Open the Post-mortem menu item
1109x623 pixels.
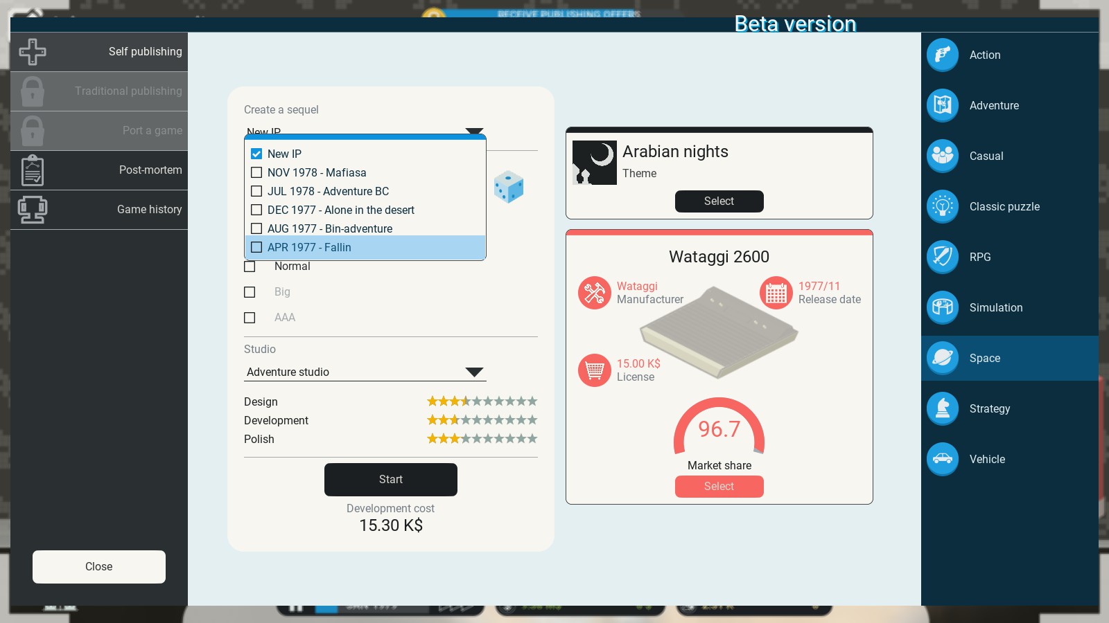99,170
